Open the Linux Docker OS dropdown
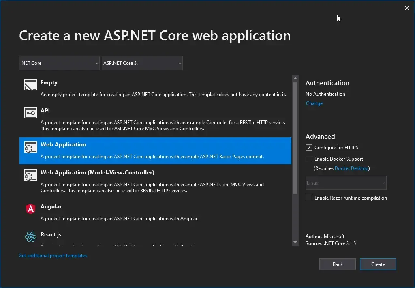This screenshot has height=288, width=415. click(346, 183)
